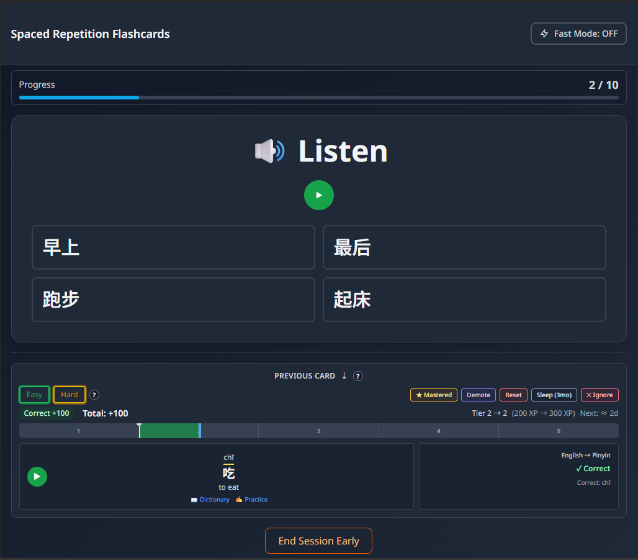Click the '✓ Correct' result text
This screenshot has height=560, width=638.
[593, 469]
